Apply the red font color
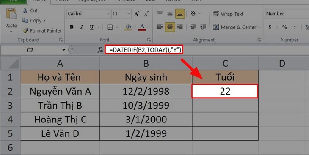The image size is (309, 155). tap(142, 27)
